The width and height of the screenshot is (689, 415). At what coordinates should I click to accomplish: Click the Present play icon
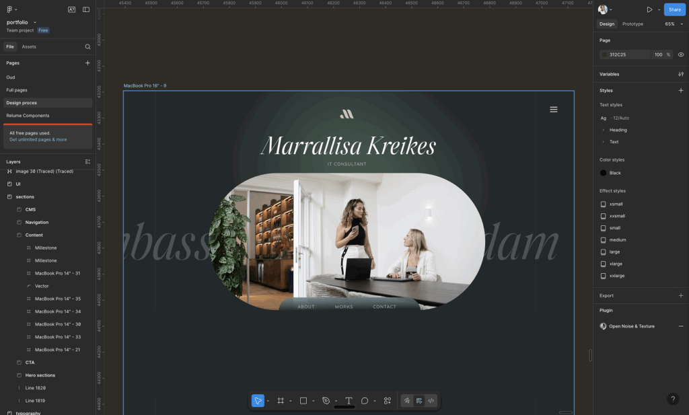(649, 9)
